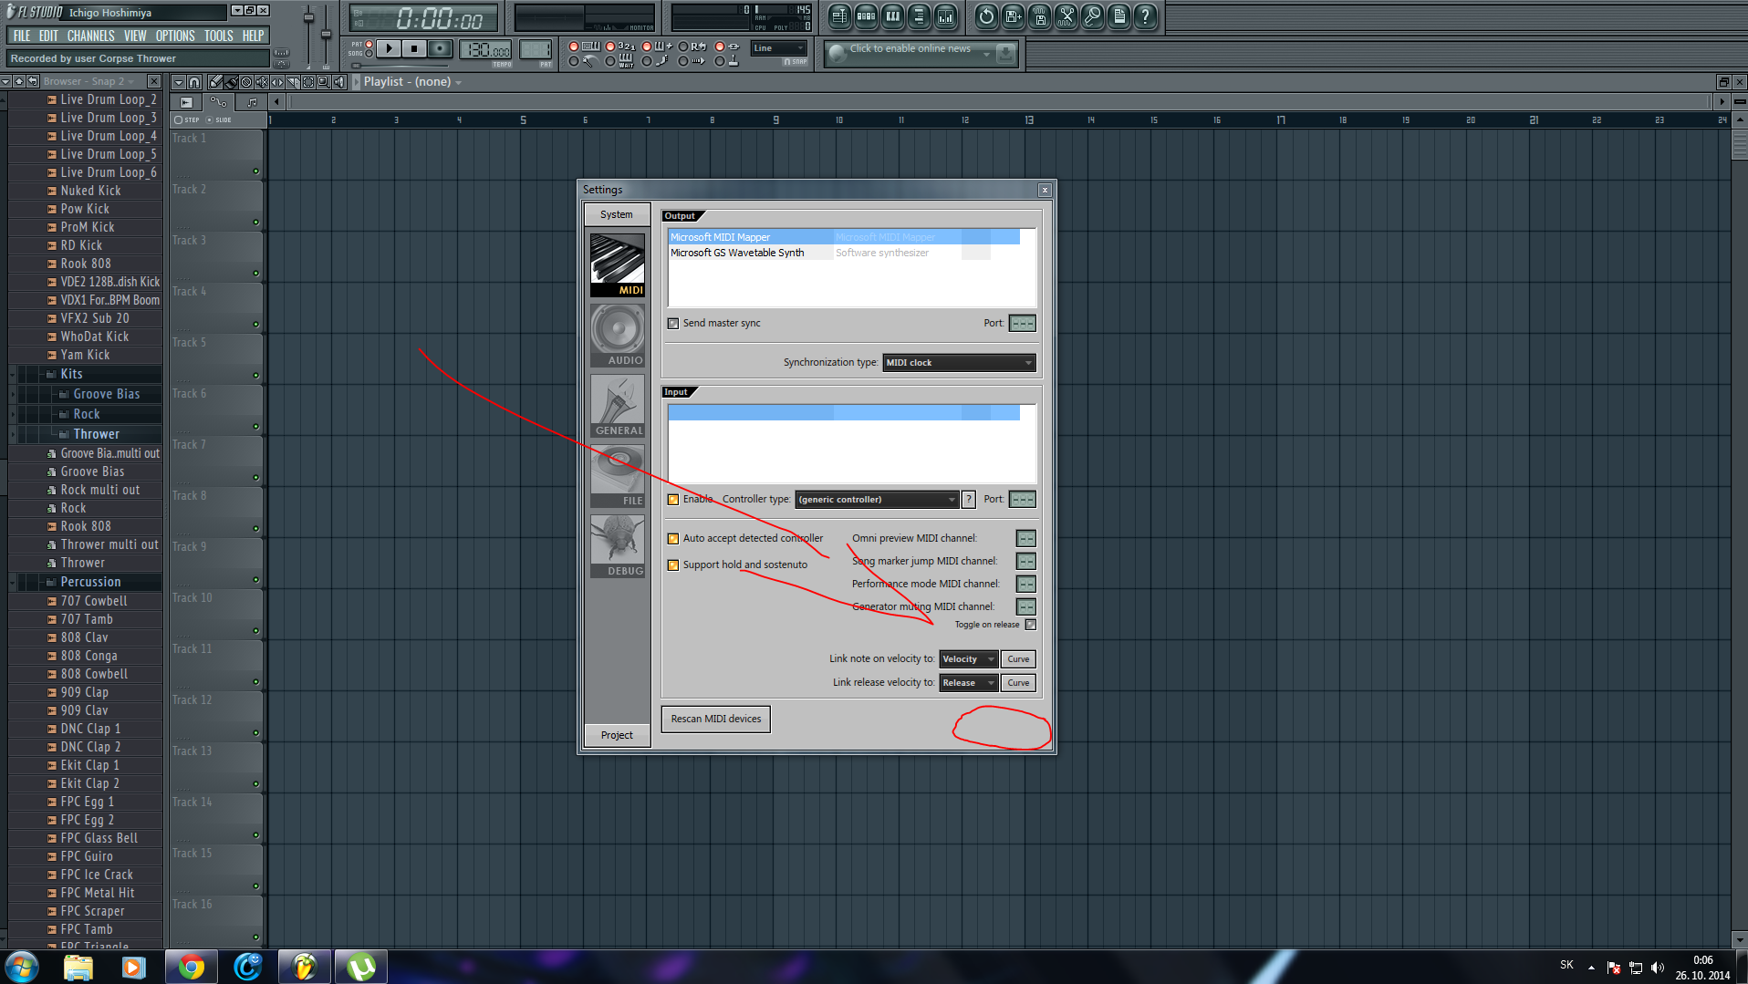
Task: Open the OPTIONS menu
Action: pos(174,36)
